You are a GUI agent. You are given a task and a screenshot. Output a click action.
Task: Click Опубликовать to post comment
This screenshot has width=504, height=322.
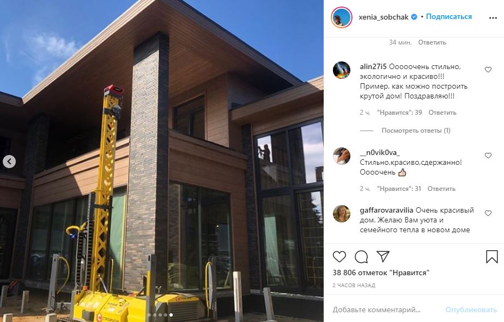click(x=471, y=310)
